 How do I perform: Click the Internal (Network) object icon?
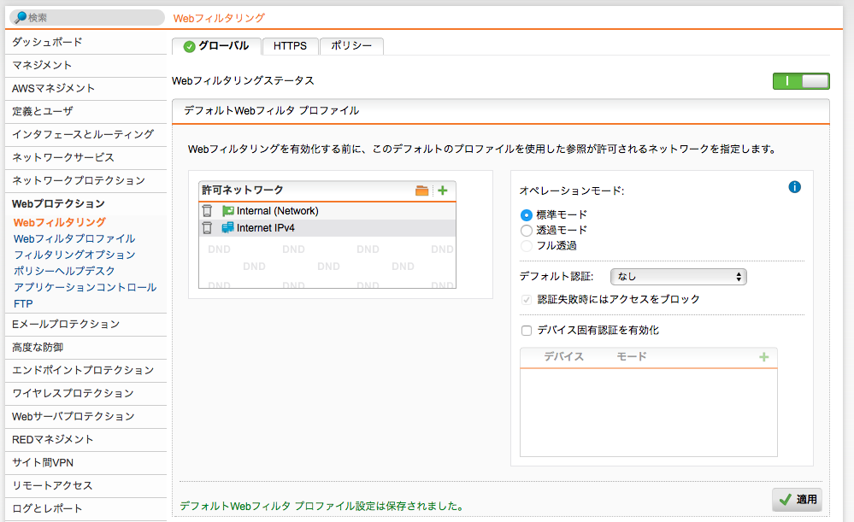(x=227, y=211)
